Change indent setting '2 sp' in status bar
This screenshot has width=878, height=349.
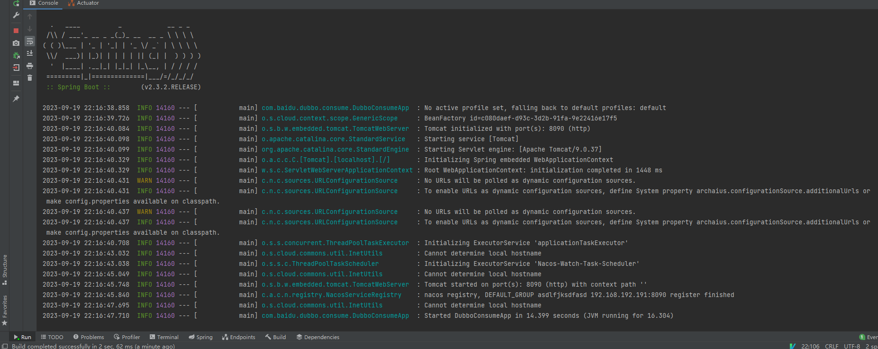(x=871, y=346)
